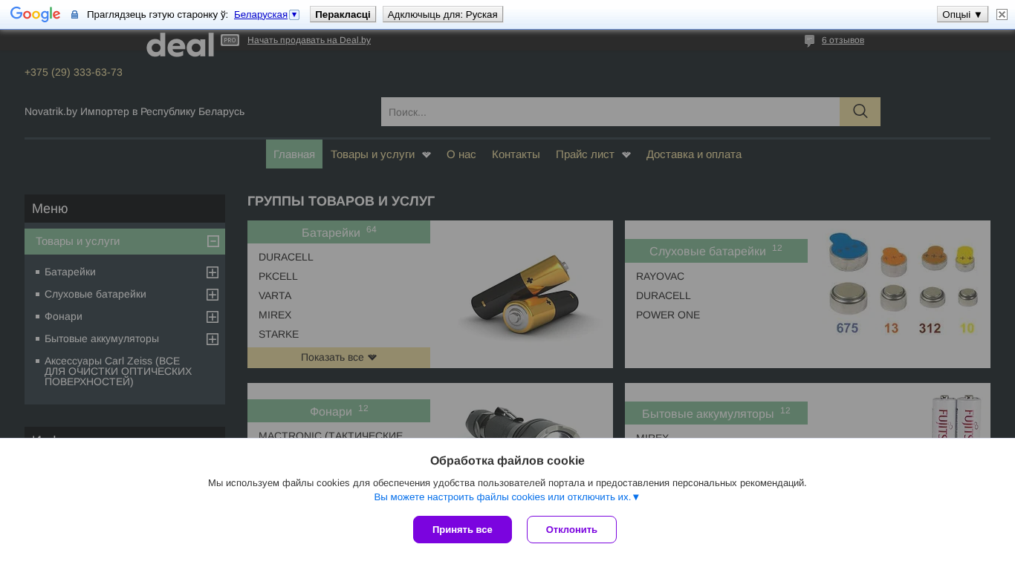Image resolution: width=1015 pixels, height=570 pixels.
Task: Click the hearing aid batteries image
Action: (x=903, y=285)
